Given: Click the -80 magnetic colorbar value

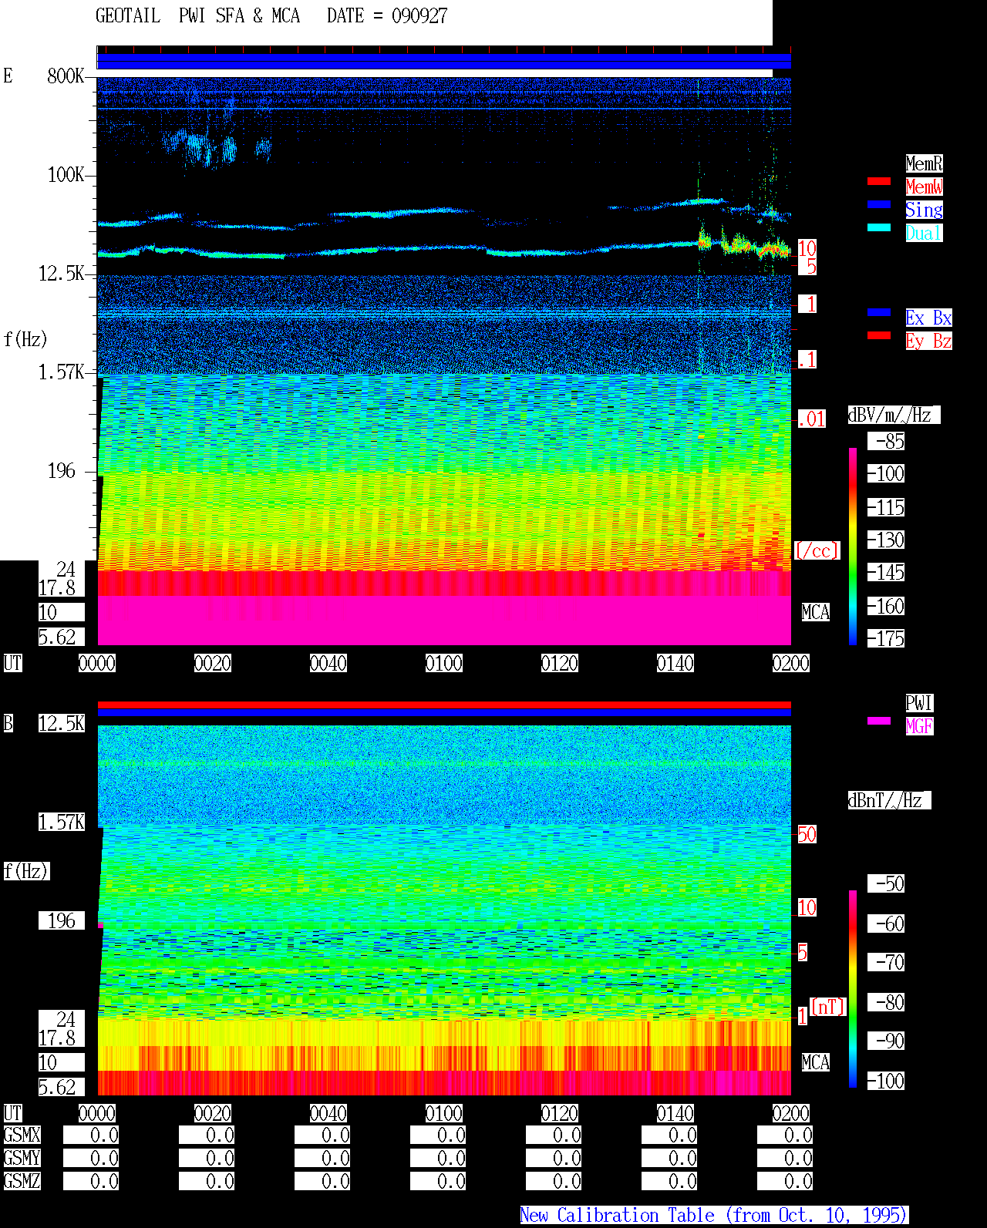Looking at the screenshot, I should (x=886, y=1002).
